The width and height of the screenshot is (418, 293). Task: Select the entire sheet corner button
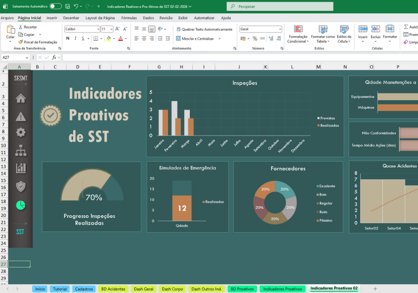tap(5, 67)
